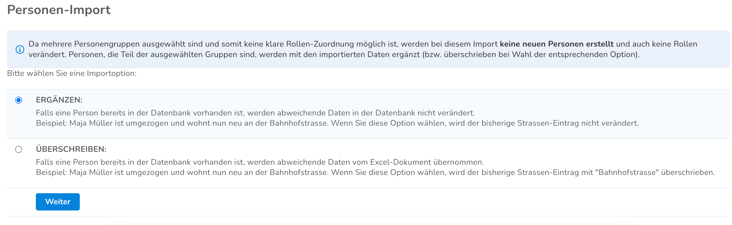Click the quoted word "Bahnhofstrasse" in the overwrite example
Screen dimensions: 732x225
(627, 173)
